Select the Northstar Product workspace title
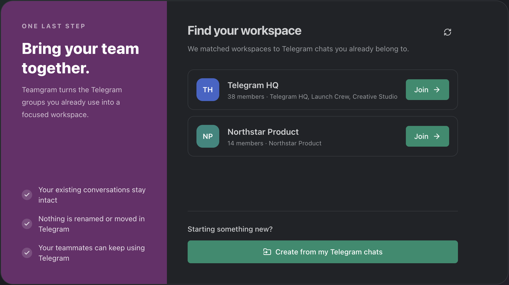This screenshot has height=285, width=509. tap(263, 132)
